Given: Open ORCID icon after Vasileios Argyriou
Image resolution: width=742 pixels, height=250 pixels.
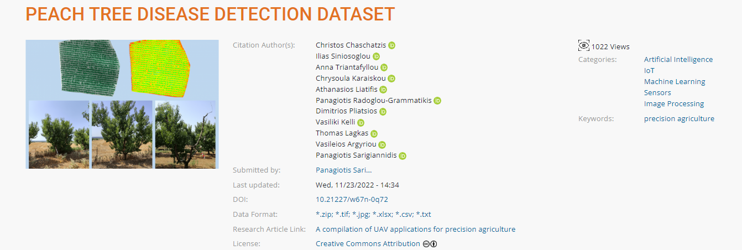Looking at the screenshot, I should (382, 145).
